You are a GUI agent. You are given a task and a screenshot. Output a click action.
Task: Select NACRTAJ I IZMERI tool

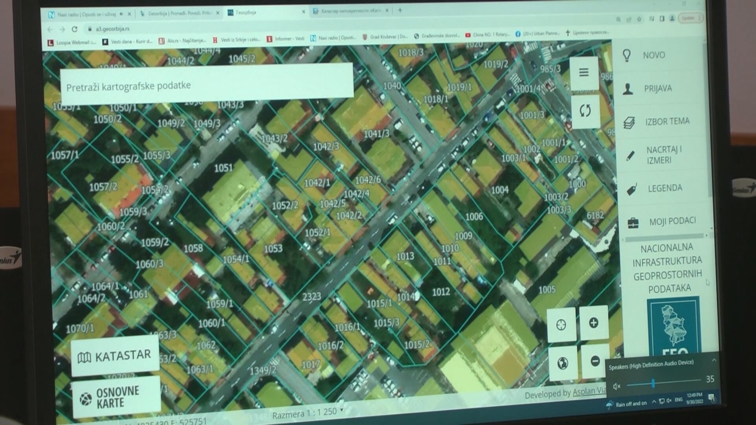coord(663,155)
